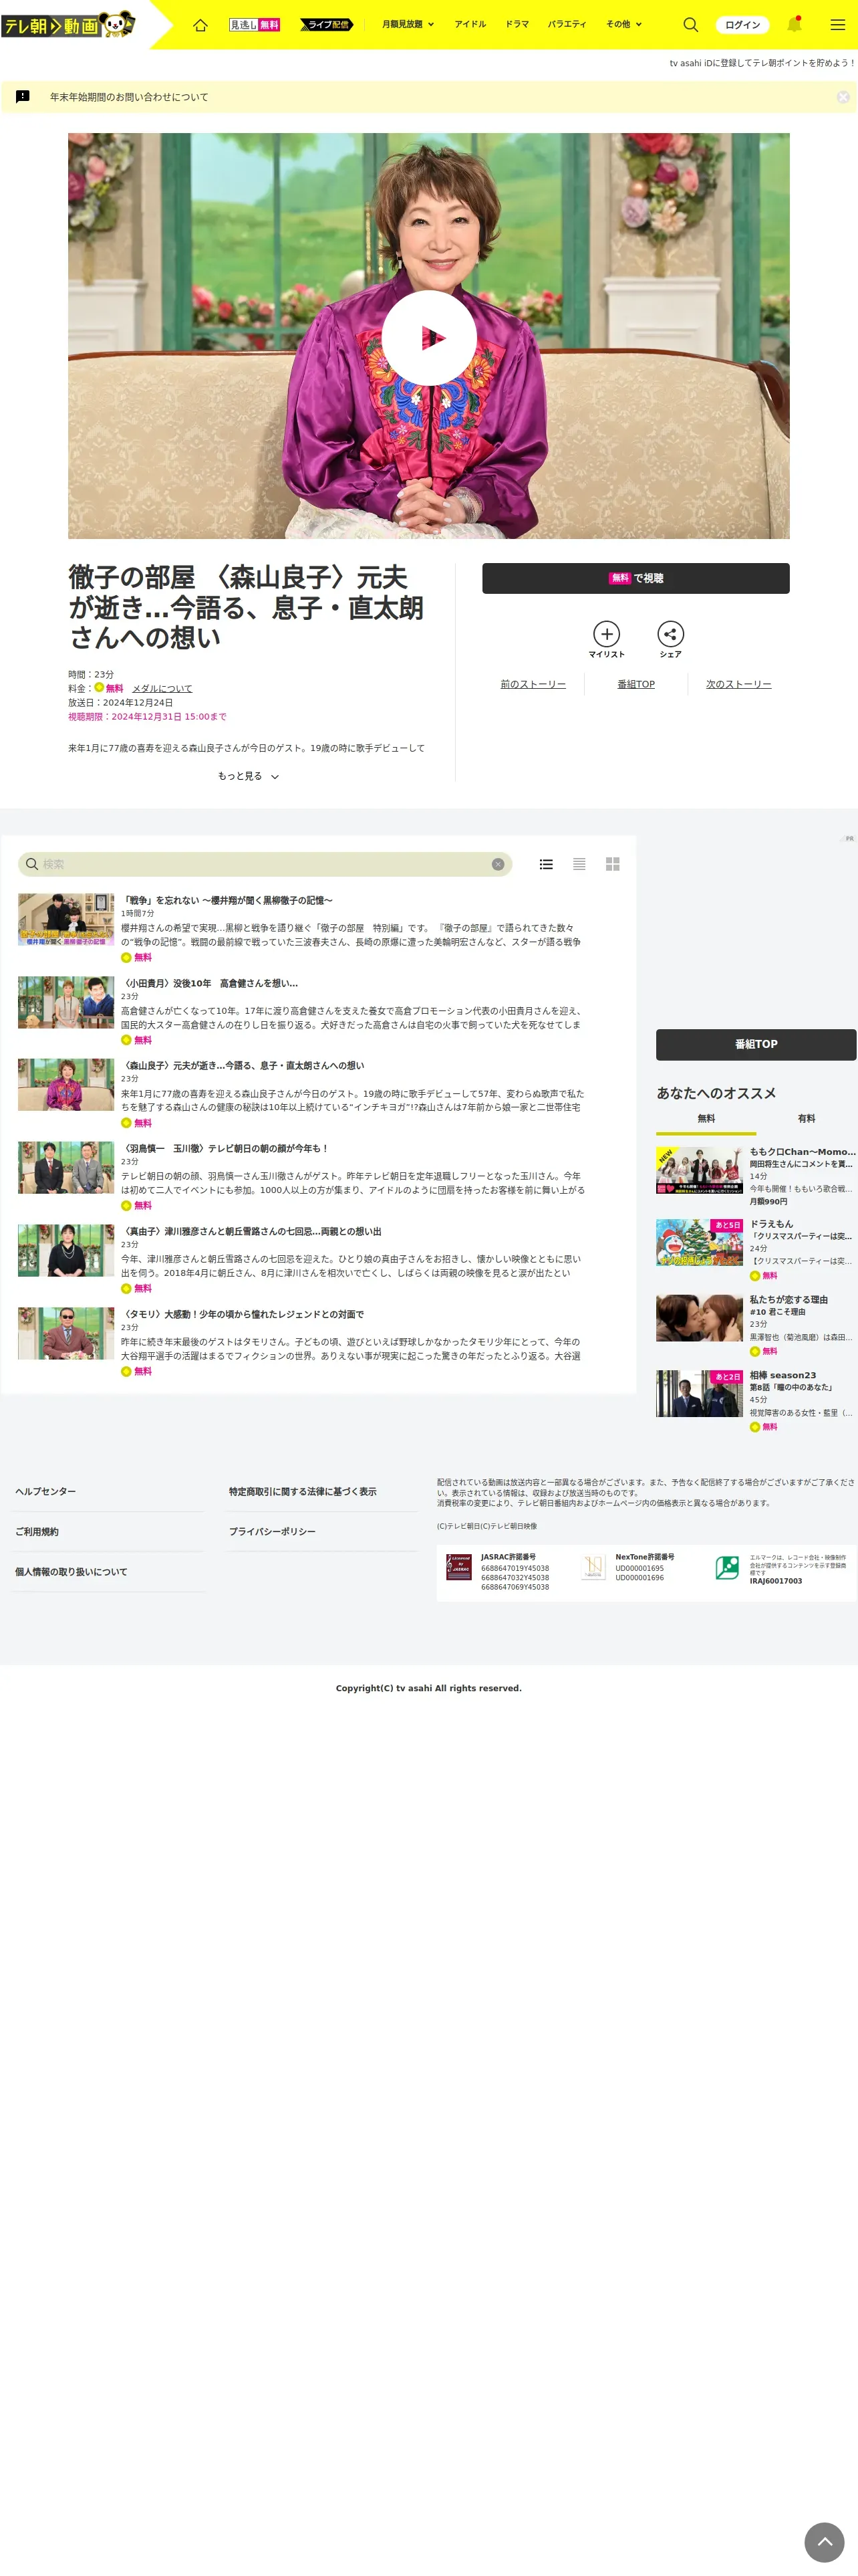The height and width of the screenshot is (2576, 858).
Task: Click medal icon on 小田貴月 episode
Action: point(126,1040)
